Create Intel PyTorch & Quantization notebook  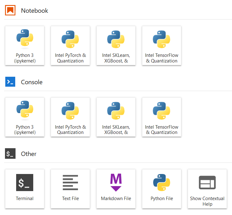pyautogui.click(x=71, y=45)
